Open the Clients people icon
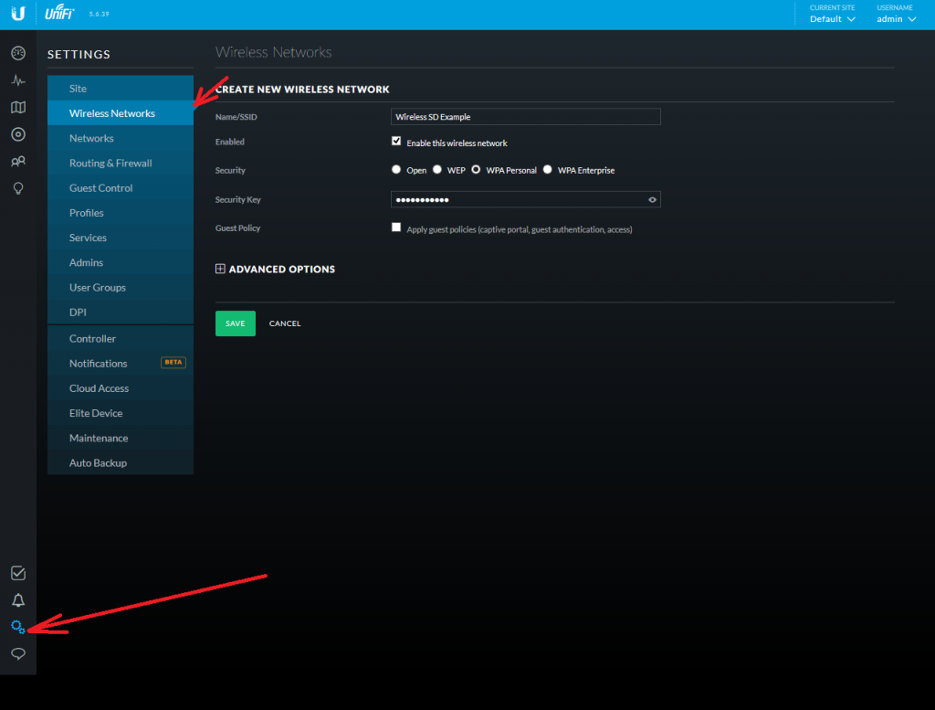The height and width of the screenshot is (710, 935). [x=18, y=161]
